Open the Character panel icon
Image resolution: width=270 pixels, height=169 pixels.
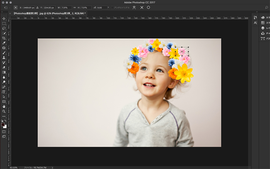point(255,23)
